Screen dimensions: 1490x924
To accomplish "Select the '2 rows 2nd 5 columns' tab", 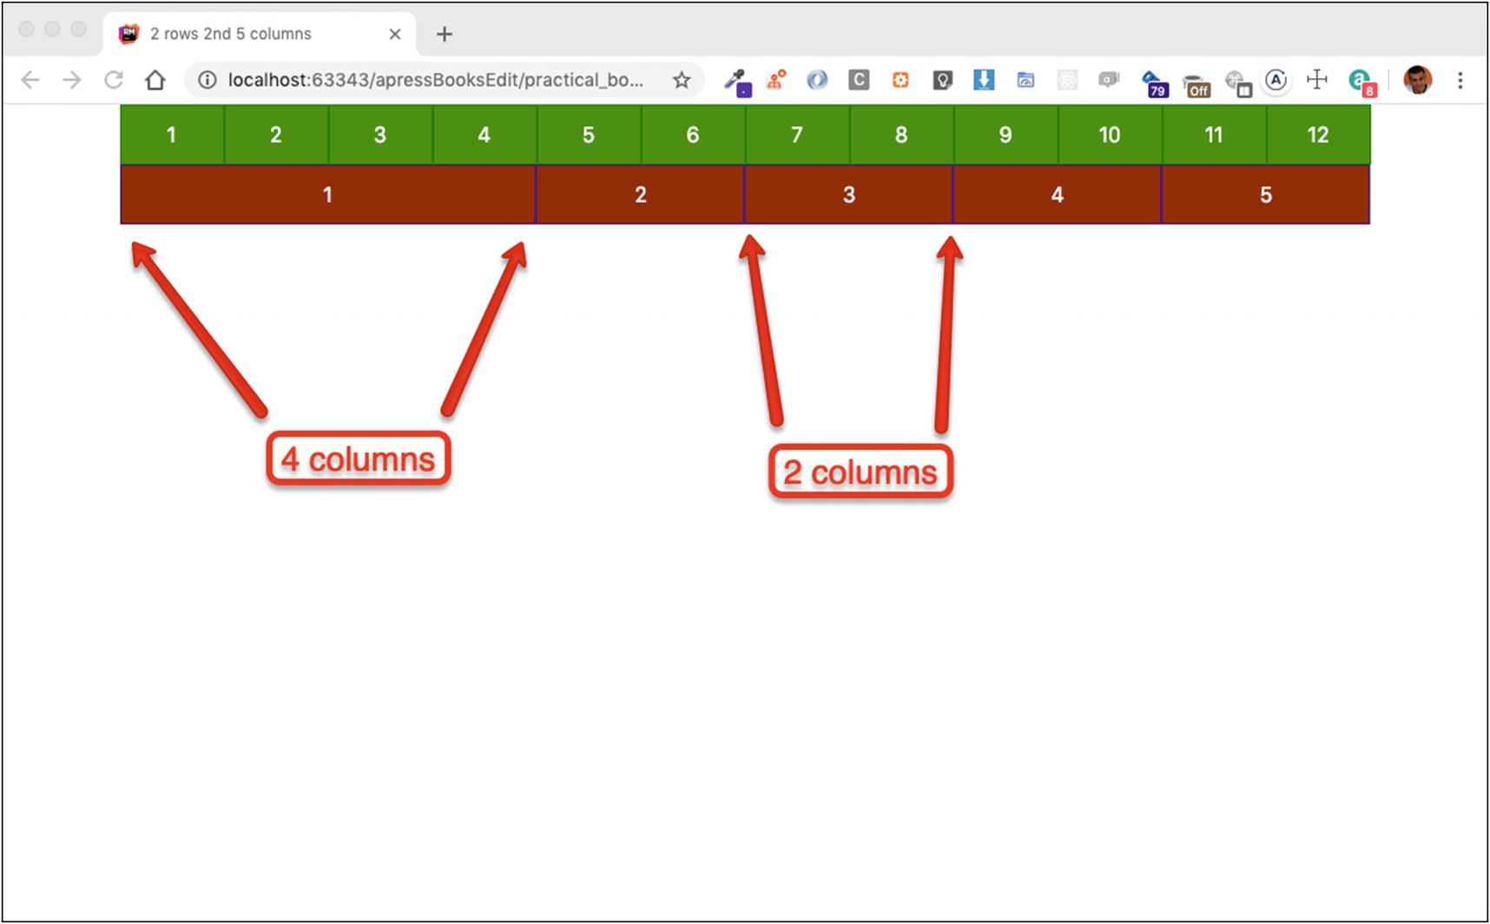I will [252, 34].
